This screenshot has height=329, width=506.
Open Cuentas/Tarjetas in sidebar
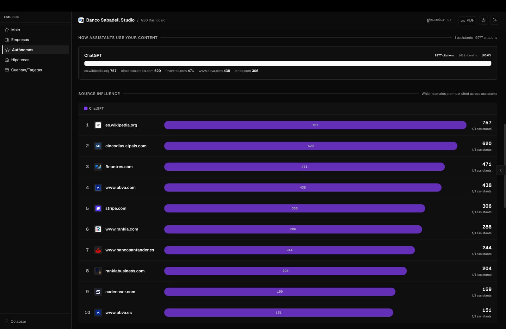coord(26,70)
